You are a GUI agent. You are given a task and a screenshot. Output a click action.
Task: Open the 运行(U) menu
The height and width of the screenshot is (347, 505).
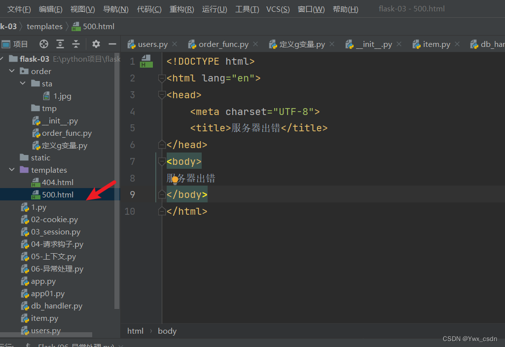coord(215,9)
